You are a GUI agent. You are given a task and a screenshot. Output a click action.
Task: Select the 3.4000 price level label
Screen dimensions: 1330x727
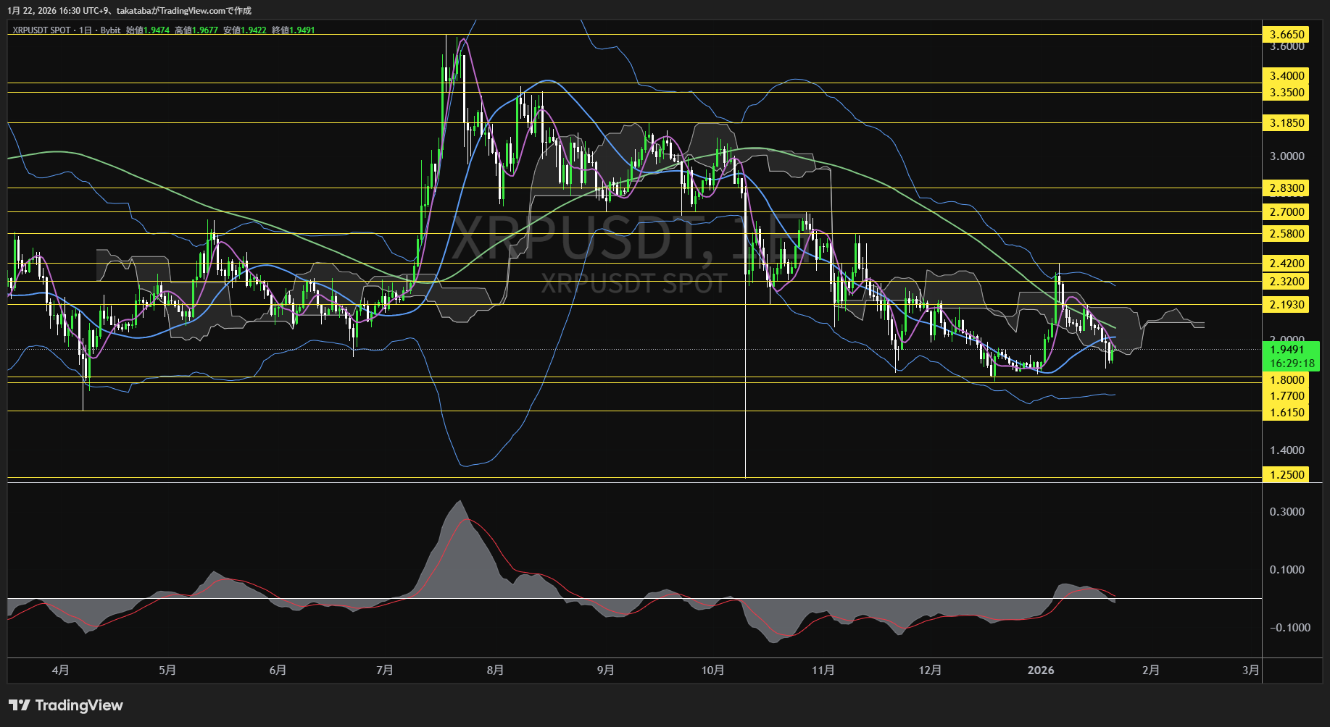pyautogui.click(x=1287, y=75)
